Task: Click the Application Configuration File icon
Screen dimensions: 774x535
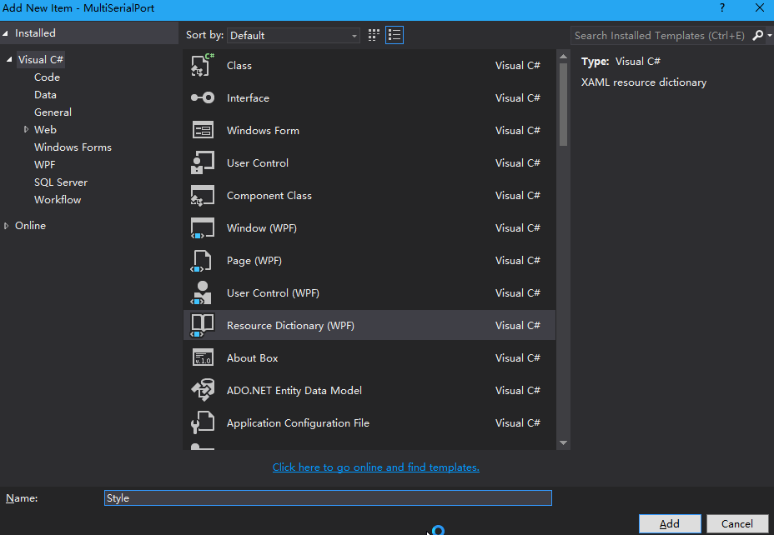Action: (203, 423)
